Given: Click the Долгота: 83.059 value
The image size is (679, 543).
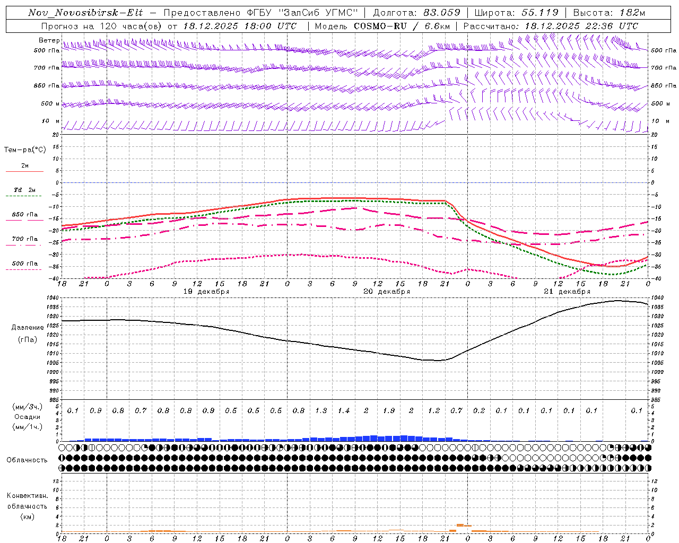Looking at the screenshot, I should coord(417,13).
